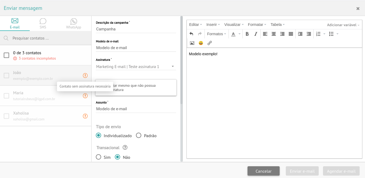
Task: Switch to the WhatsApp tab
Action: click(74, 23)
